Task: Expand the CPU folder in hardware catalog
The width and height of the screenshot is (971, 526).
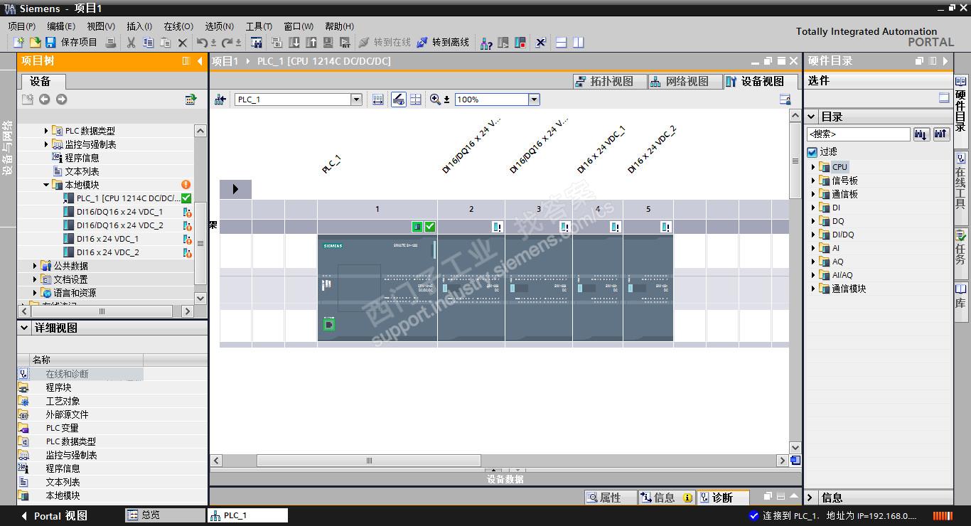Action: [813, 167]
